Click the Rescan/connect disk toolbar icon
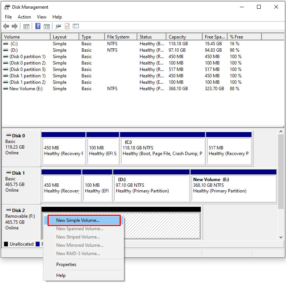 58,26
